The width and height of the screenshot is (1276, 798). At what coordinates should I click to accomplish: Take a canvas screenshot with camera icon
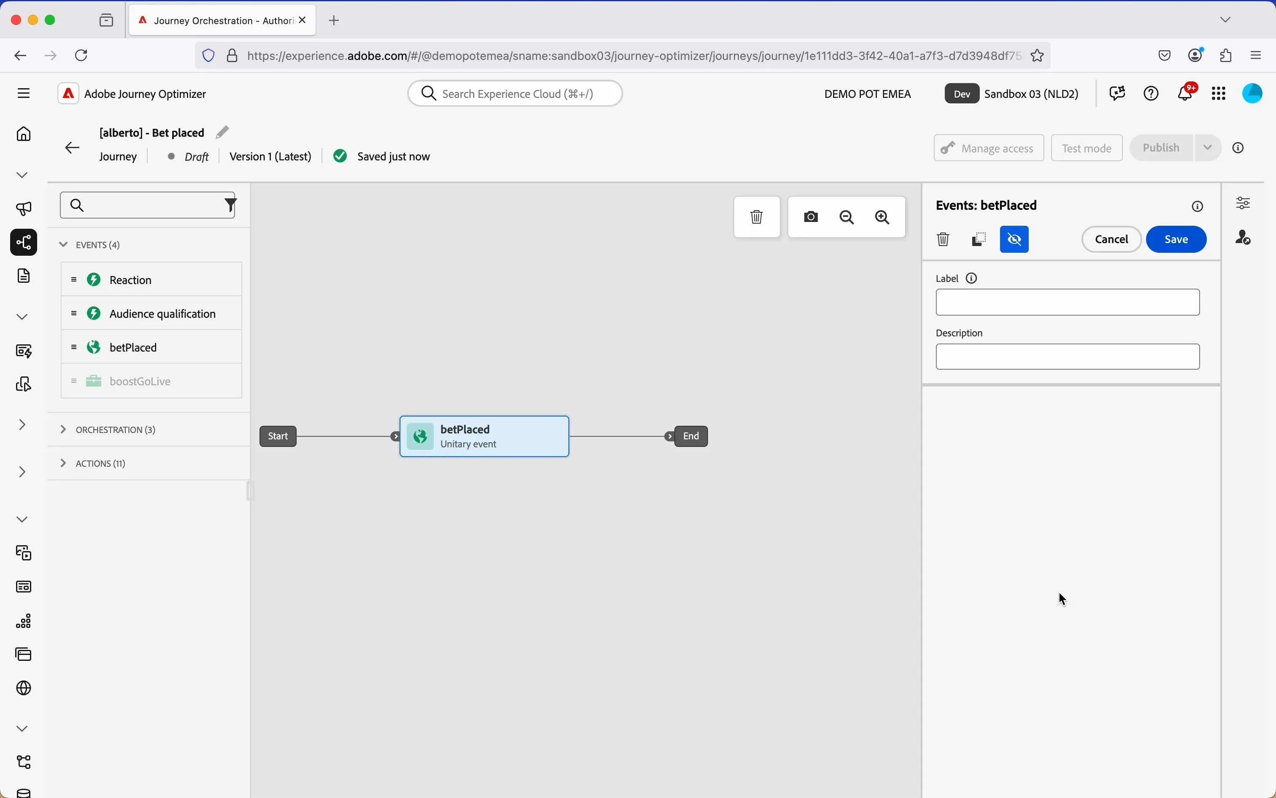[x=811, y=217]
